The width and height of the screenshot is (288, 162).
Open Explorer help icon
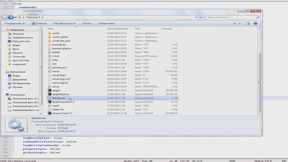click(256, 23)
